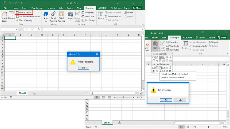This screenshot has width=230, height=129.
Task: Customize Quick Access Toolbar dropdown
Action: (x=21, y=3)
